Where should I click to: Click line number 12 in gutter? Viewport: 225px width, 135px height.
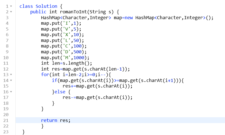click(6, 69)
